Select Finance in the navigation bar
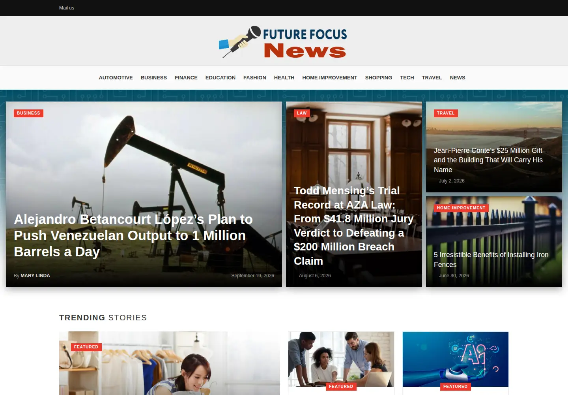Viewport: 568px width, 395px height. [186, 78]
